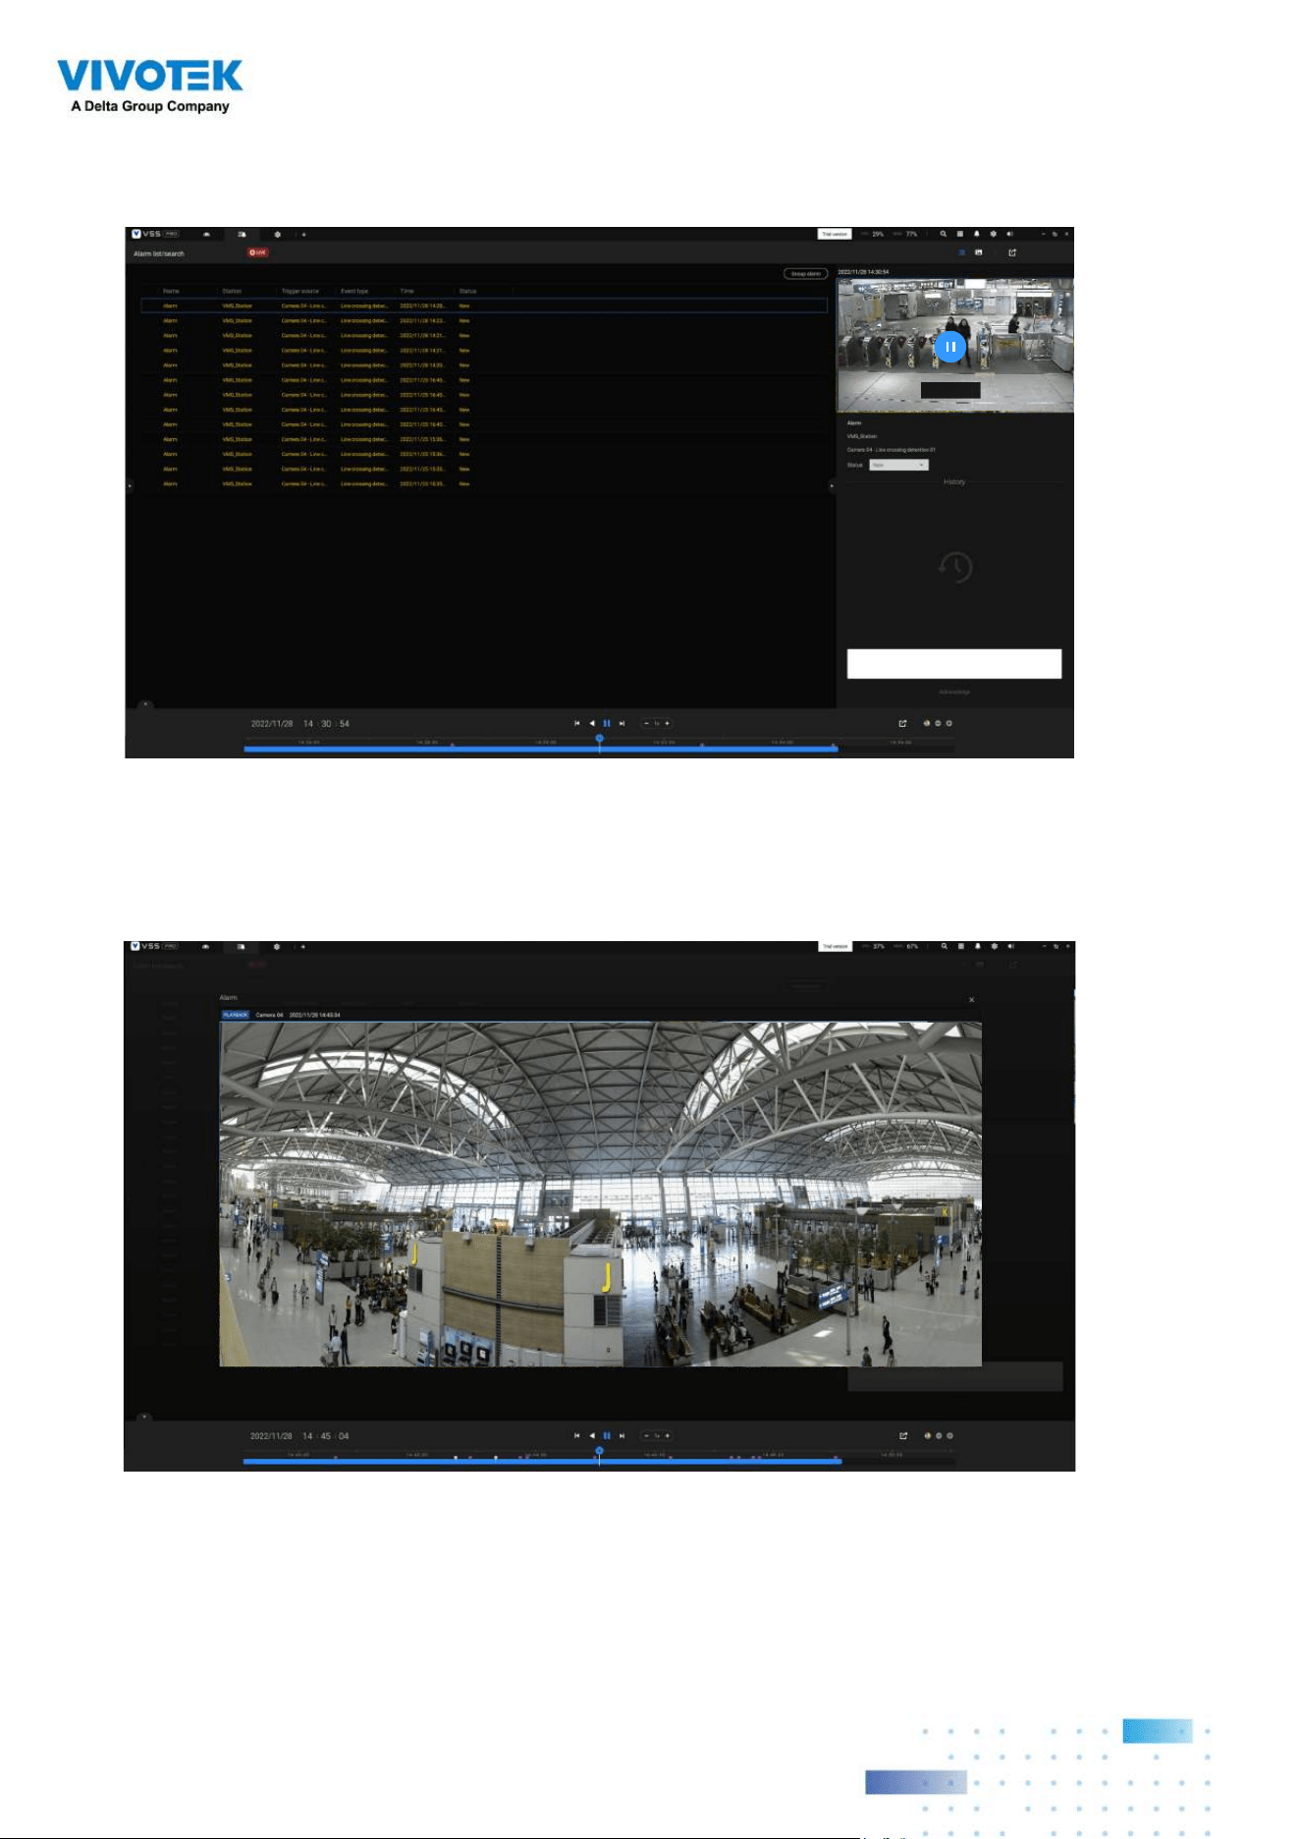Screen dimensions: 1300x1839
Task: Switch to alarm thumbnail view icon
Action: (978, 252)
